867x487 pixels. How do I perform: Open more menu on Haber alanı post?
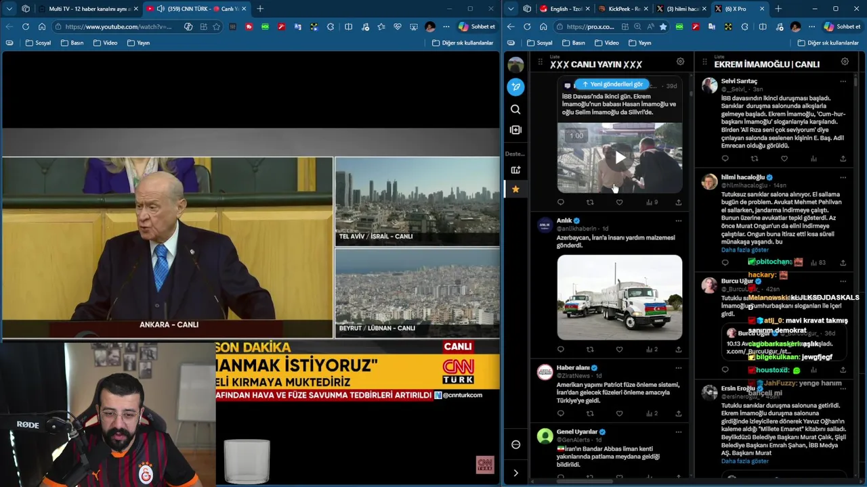point(678,368)
